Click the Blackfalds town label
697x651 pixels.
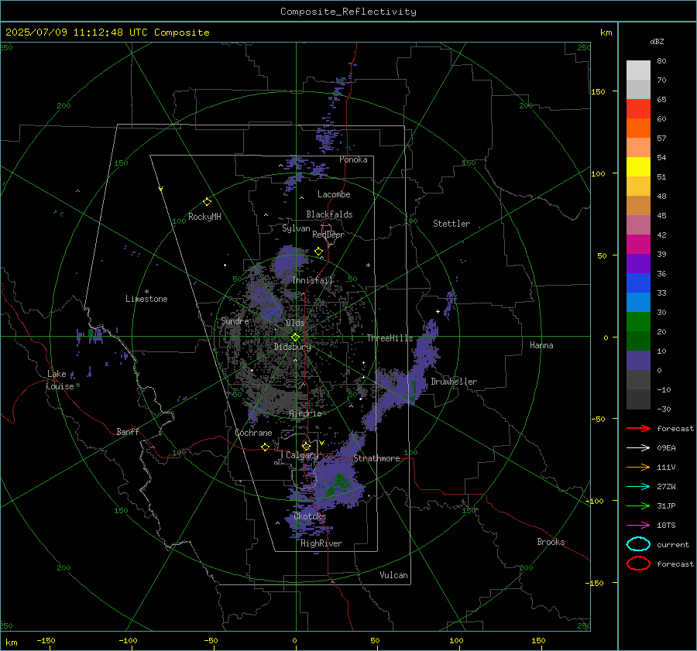pyautogui.click(x=329, y=214)
